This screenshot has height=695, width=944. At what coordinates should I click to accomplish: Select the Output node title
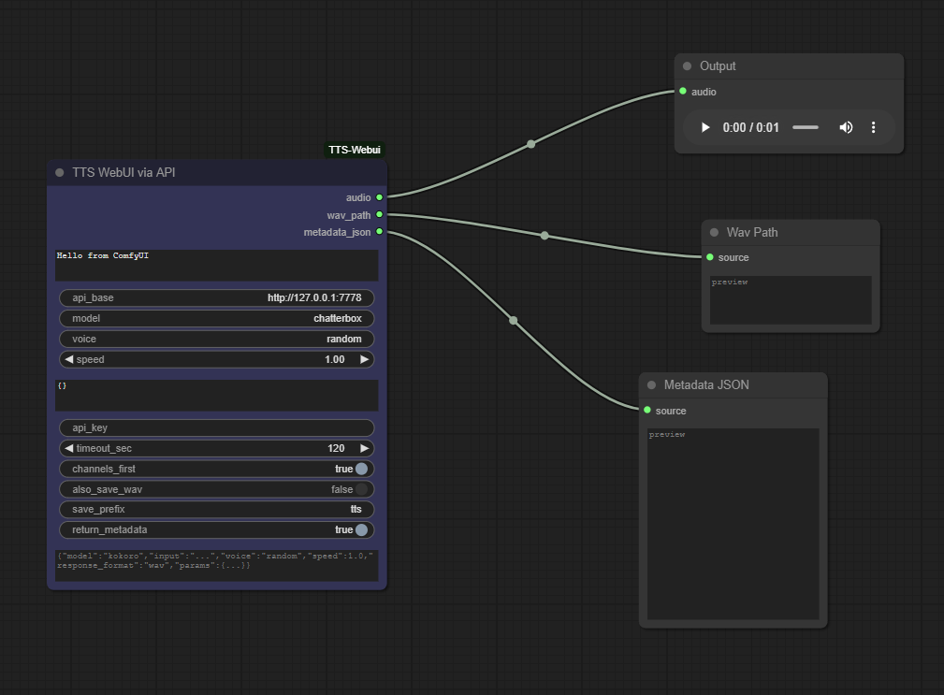click(718, 66)
